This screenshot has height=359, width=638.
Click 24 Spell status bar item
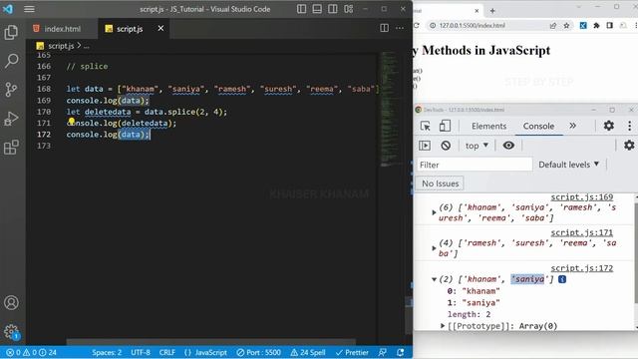(x=308, y=352)
